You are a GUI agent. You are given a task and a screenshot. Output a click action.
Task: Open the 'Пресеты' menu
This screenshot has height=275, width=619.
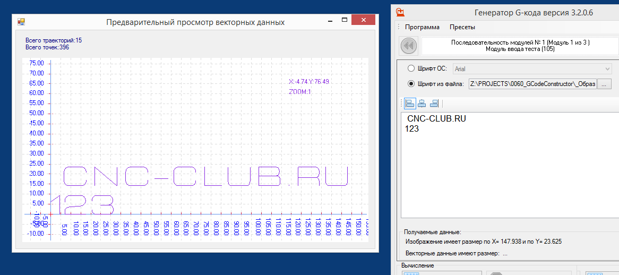coord(462,27)
